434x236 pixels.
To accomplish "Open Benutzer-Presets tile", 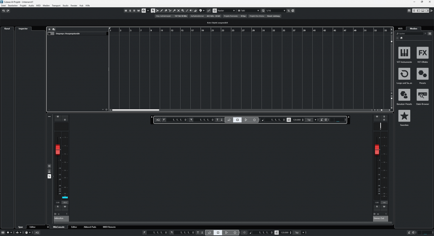I will pyautogui.click(x=404, y=94).
